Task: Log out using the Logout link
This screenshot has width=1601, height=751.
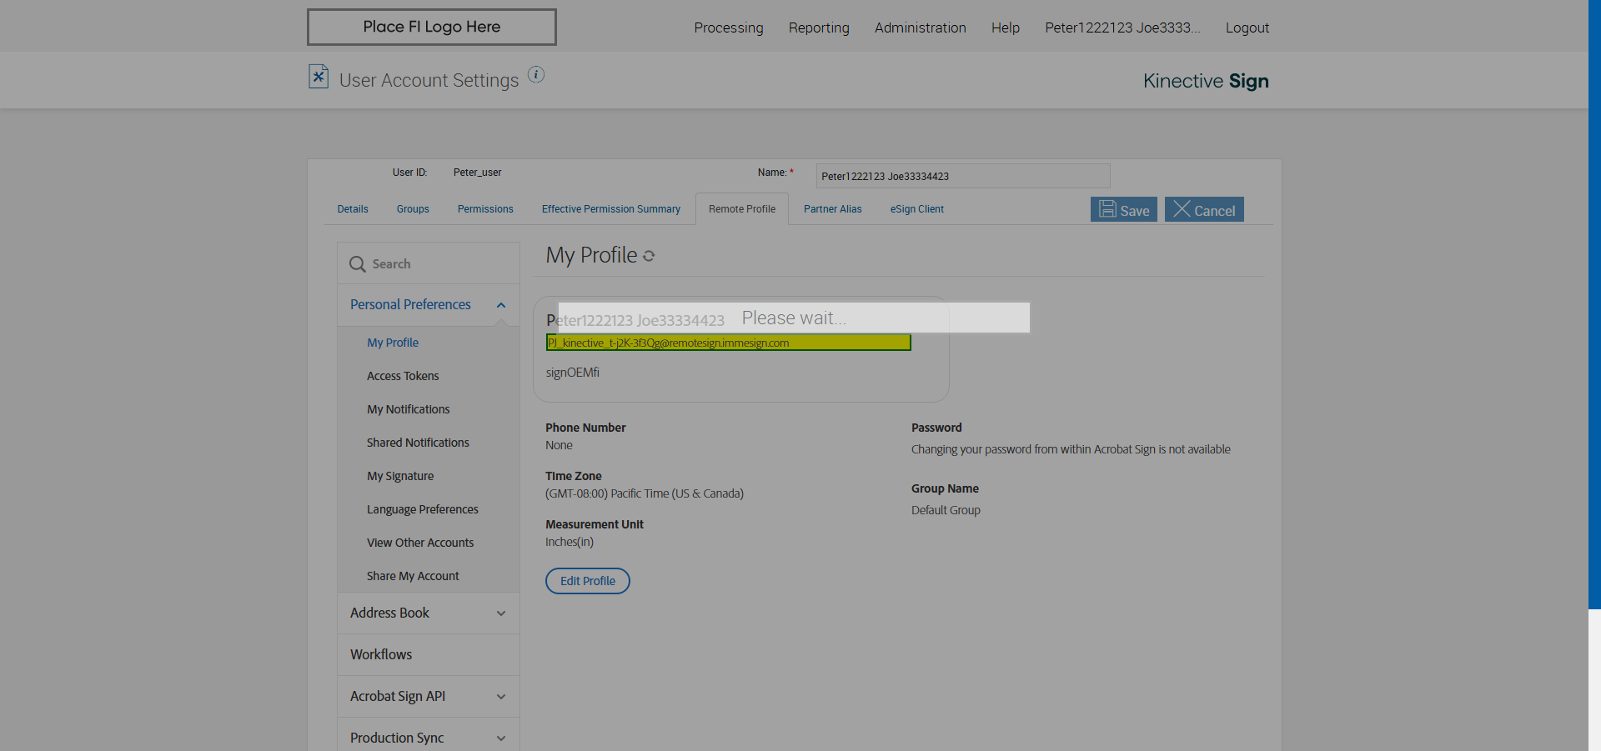Action: coord(1247,28)
